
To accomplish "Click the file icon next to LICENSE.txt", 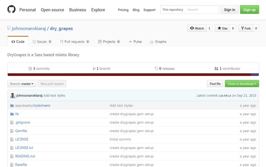I will 12,148.
